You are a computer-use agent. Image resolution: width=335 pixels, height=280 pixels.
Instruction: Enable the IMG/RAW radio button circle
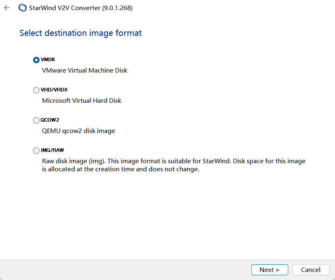(x=36, y=151)
